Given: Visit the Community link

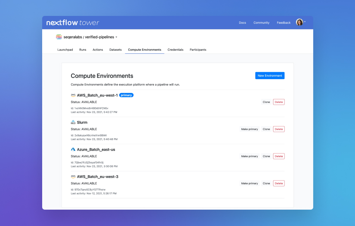Looking at the screenshot, I should [x=262, y=23].
